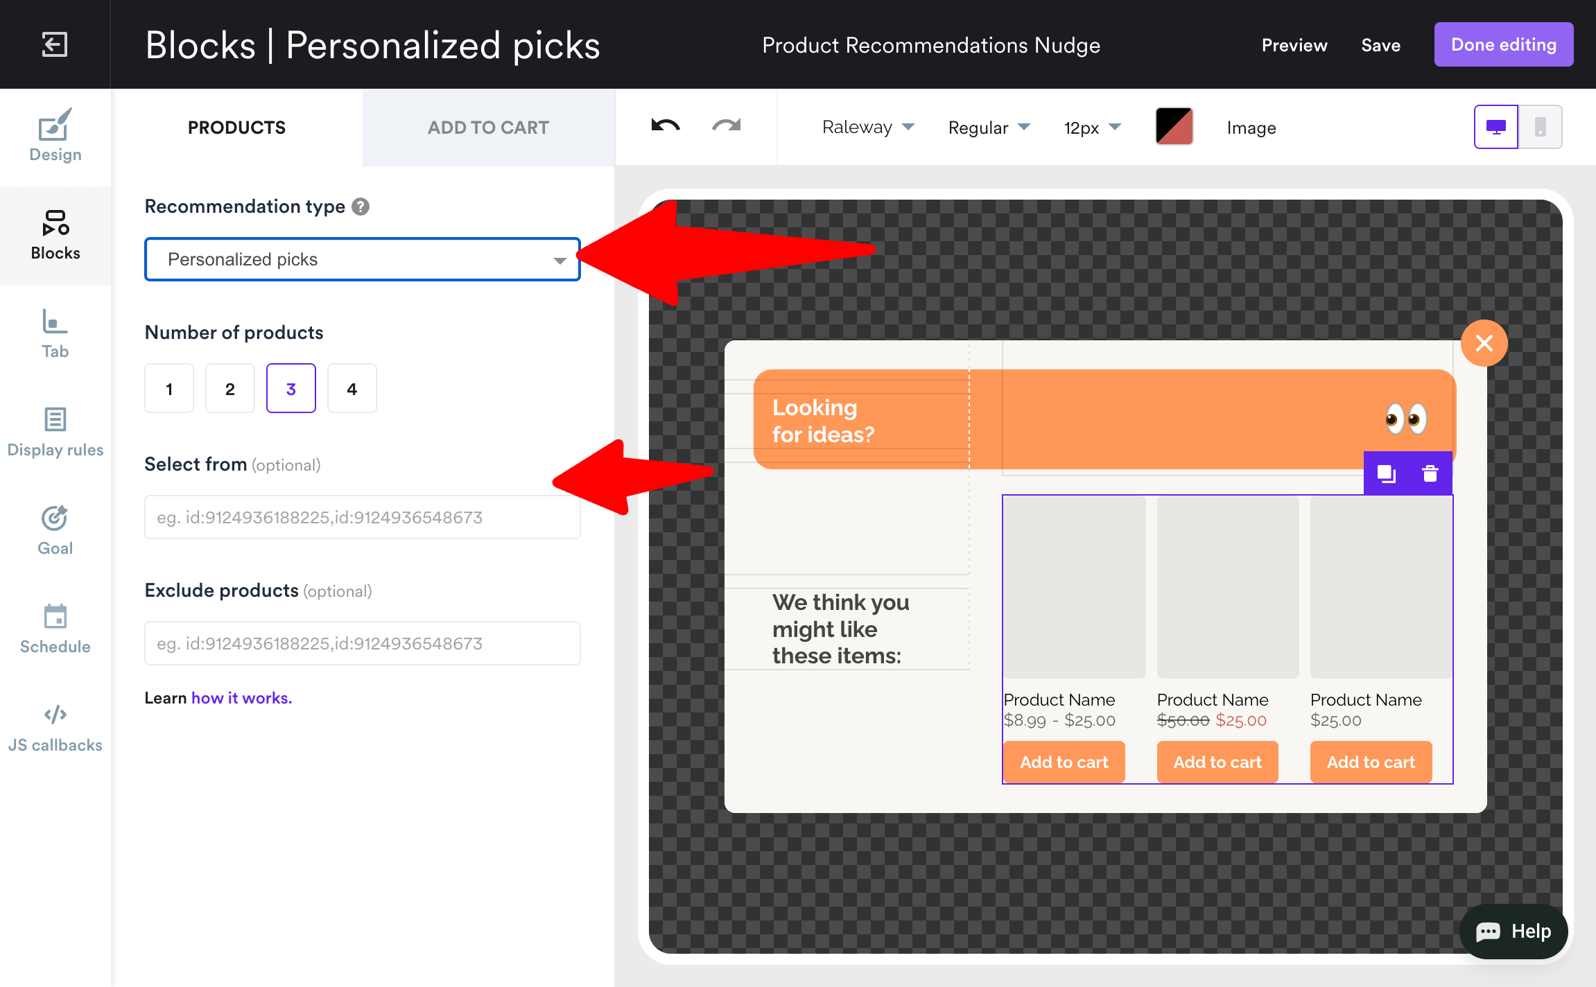Click the Done editing button
This screenshot has height=987, width=1596.
click(1503, 44)
